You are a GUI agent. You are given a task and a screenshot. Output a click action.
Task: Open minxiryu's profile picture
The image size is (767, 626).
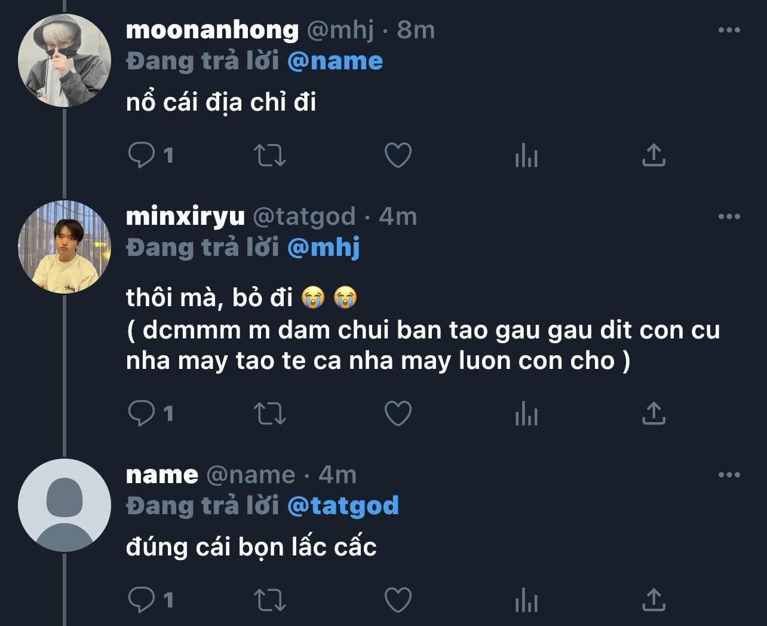click(65, 247)
